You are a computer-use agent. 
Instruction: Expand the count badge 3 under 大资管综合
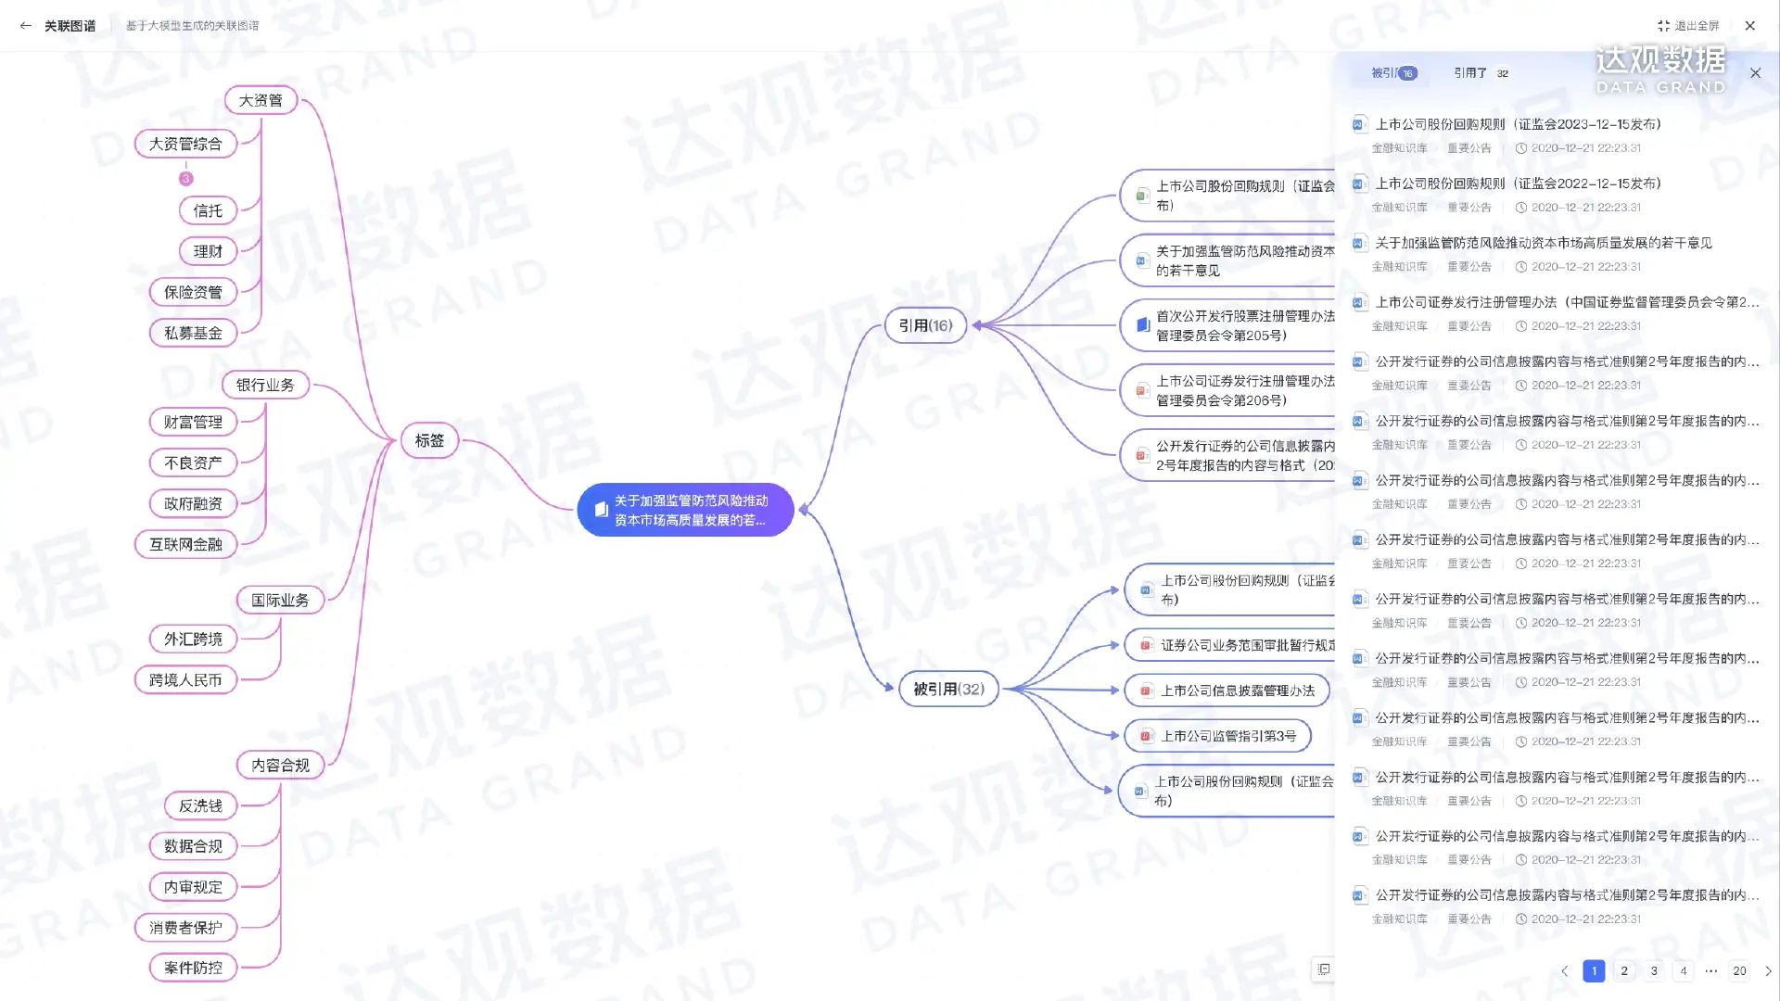click(186, 179)
